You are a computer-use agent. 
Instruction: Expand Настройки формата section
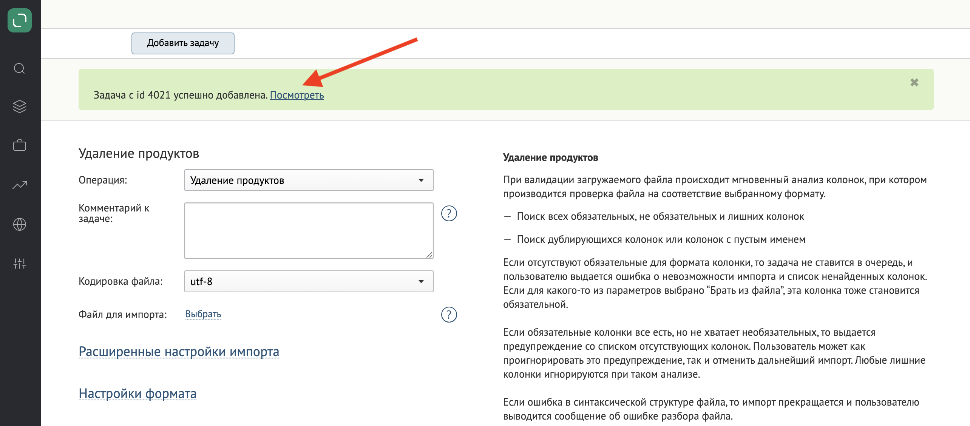coord(137,394)
